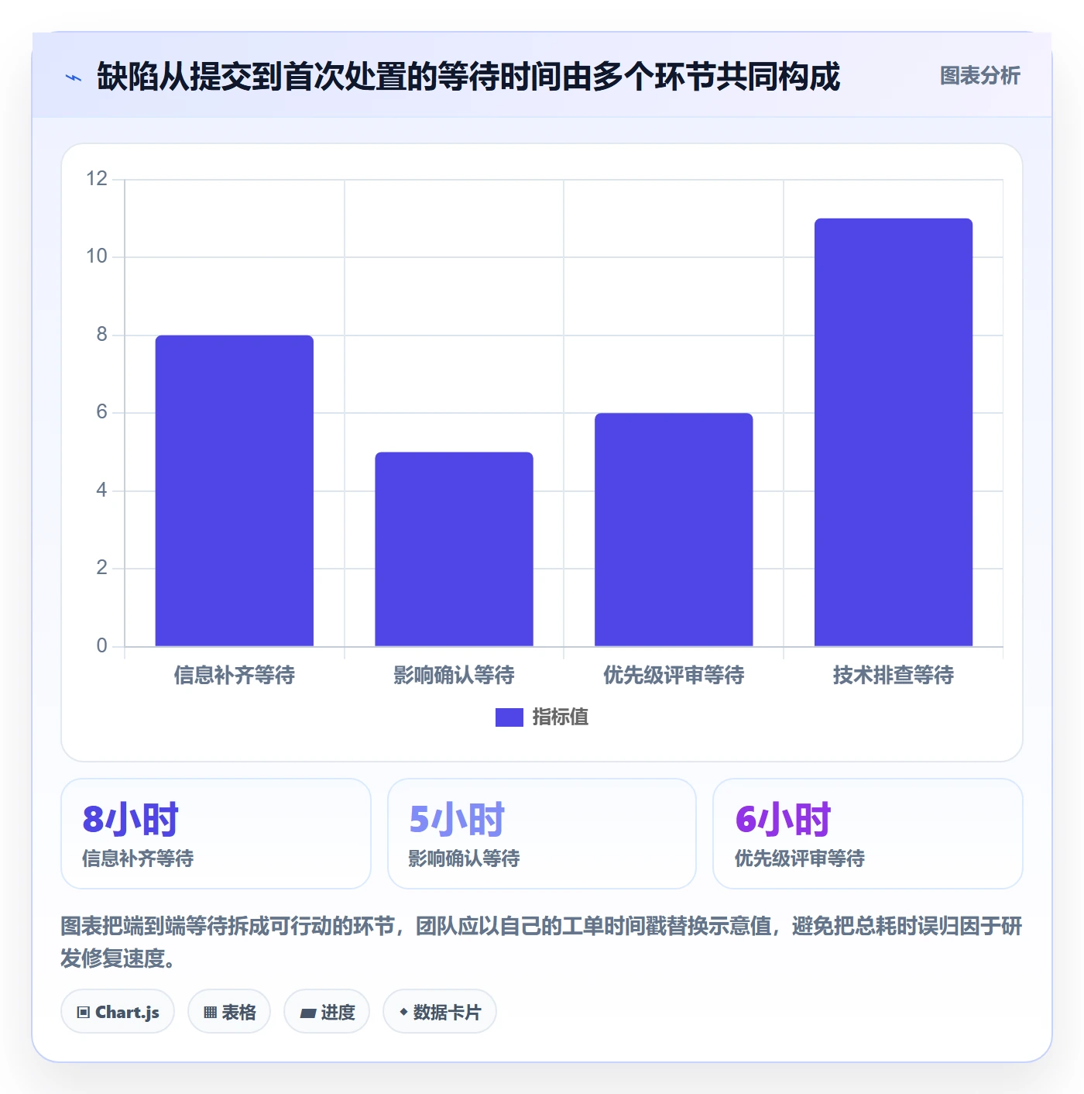Click the x-axis label 技术排查等待
This screenshot has height=1094, width=1084.
894,676
